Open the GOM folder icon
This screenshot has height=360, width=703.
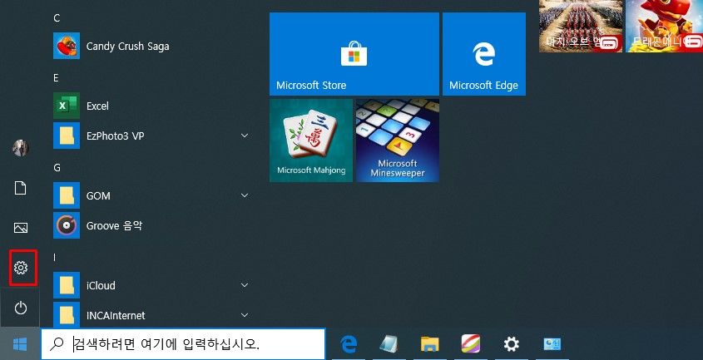(67, 195)
